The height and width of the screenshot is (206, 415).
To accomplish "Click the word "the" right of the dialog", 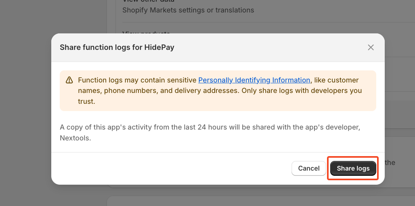I will pos(390,163).
